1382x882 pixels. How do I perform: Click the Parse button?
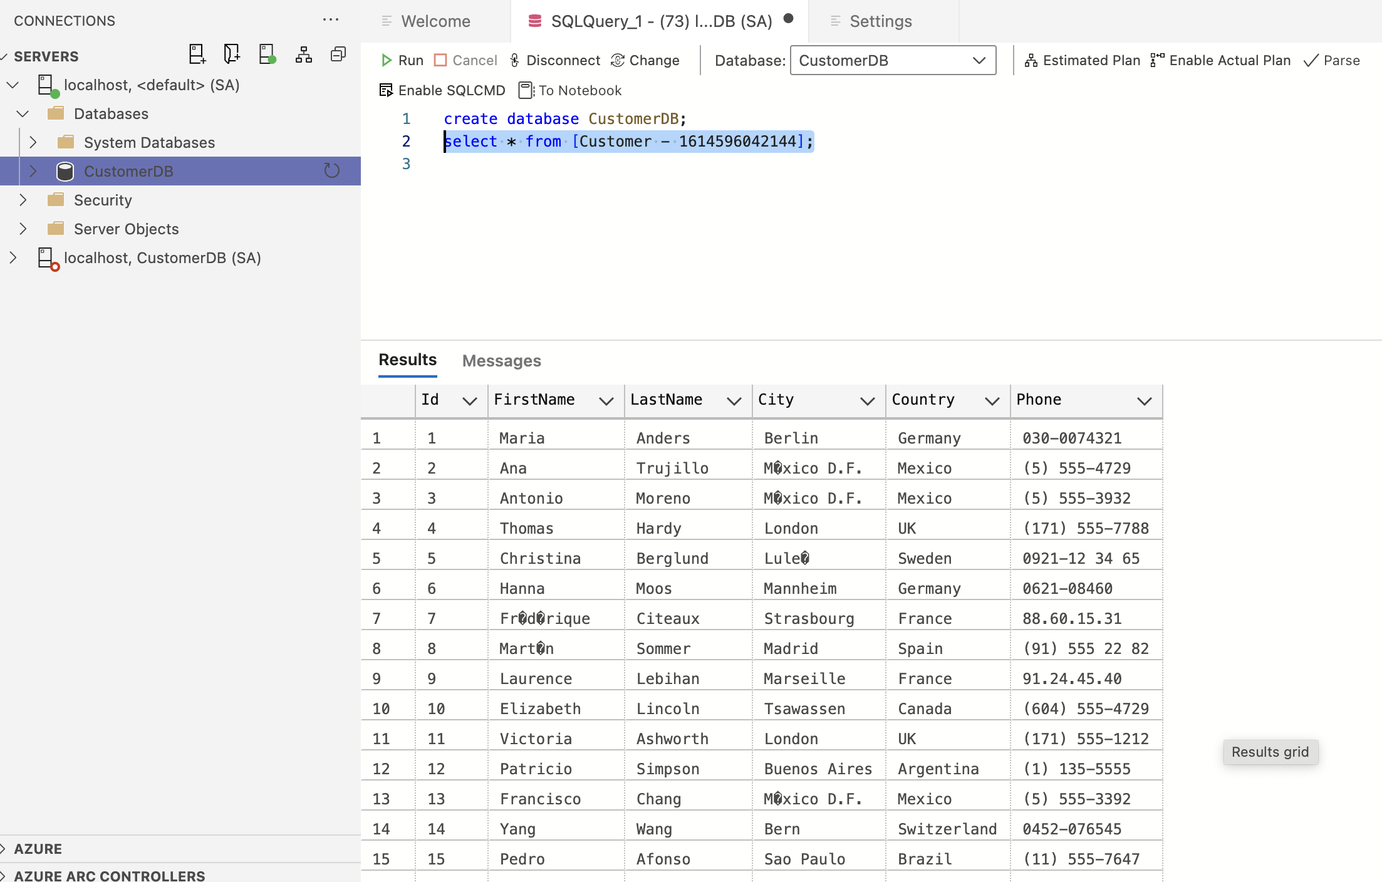[1332, 61]
